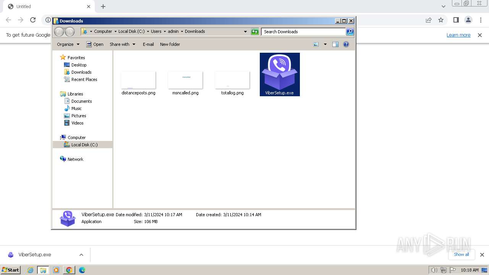Open the Organize dropdown menu

pyautogui.click(x=68, y=44)
